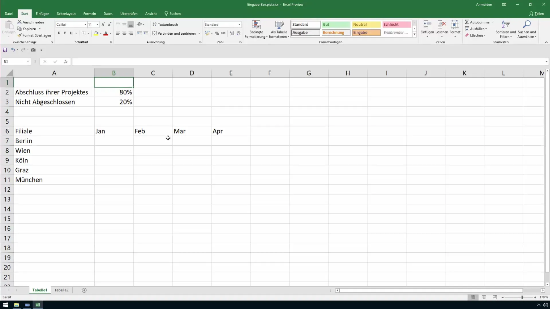Click the Daten menu item
The height and width of the screenshot is (309, 550).
[x=108, y=13]
